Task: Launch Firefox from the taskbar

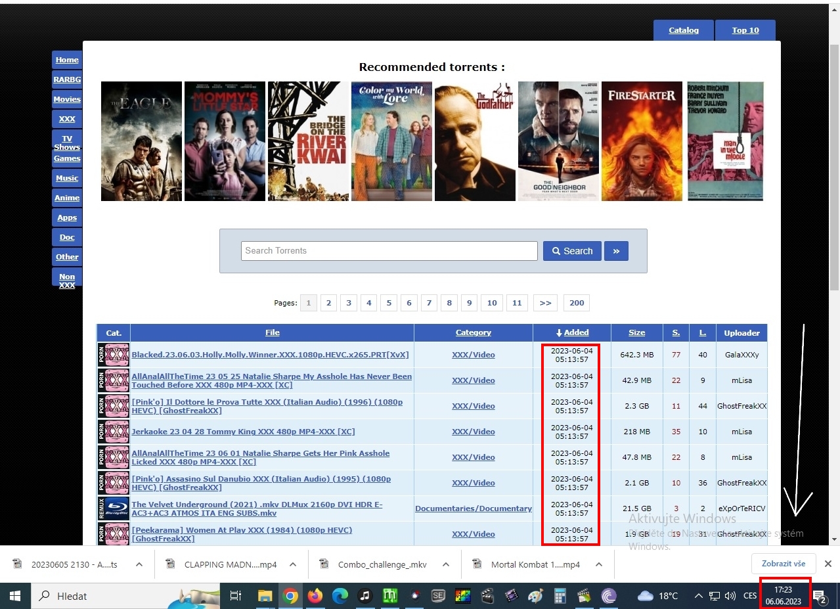Action: [315, 596]
